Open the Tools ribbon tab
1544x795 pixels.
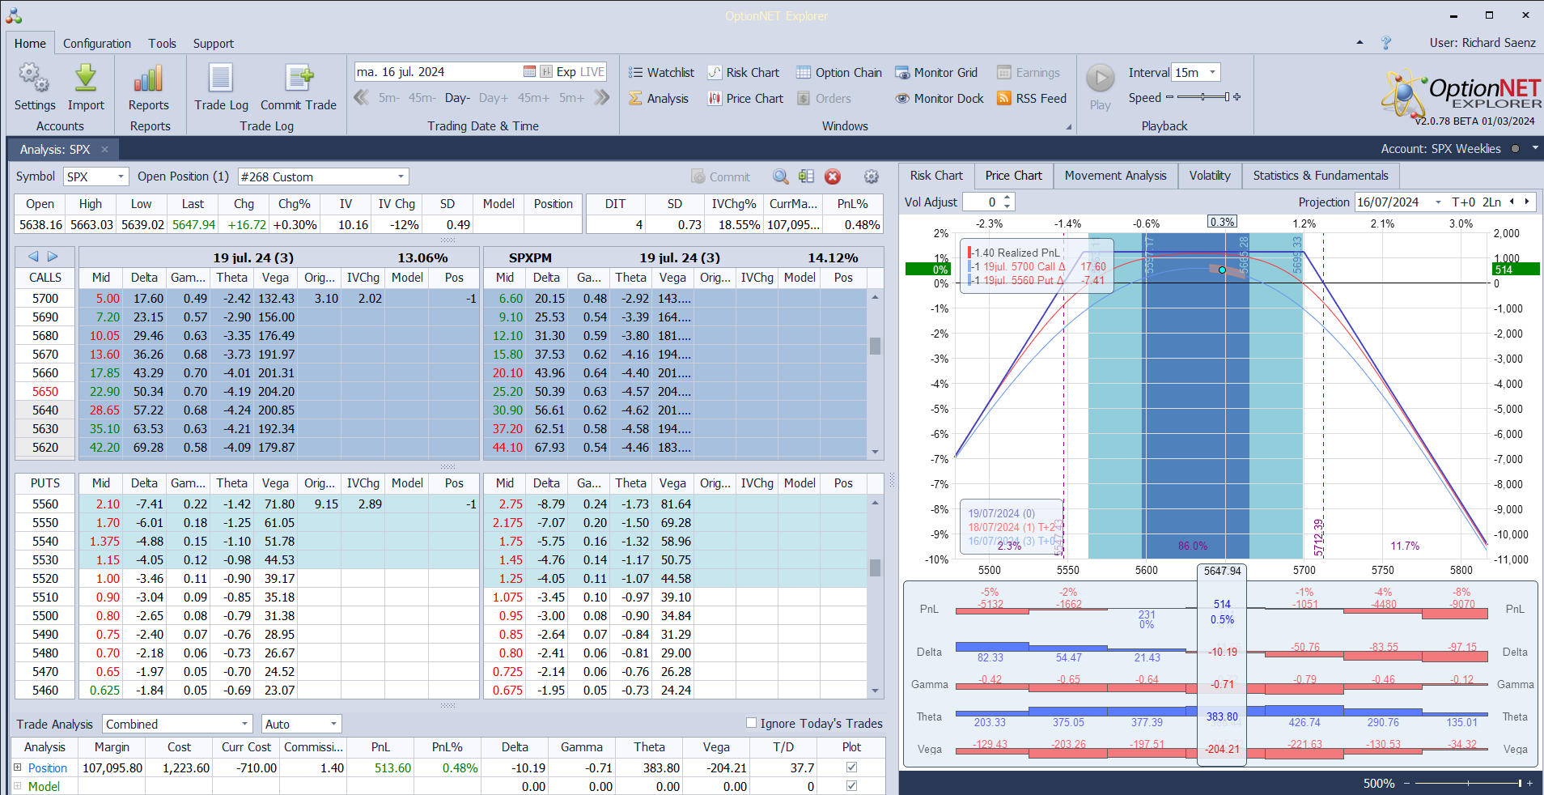(x=162, y=43)
